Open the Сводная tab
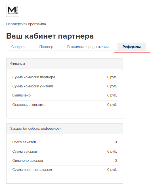This screenshot has height=189, width=153. click(18, 47)
